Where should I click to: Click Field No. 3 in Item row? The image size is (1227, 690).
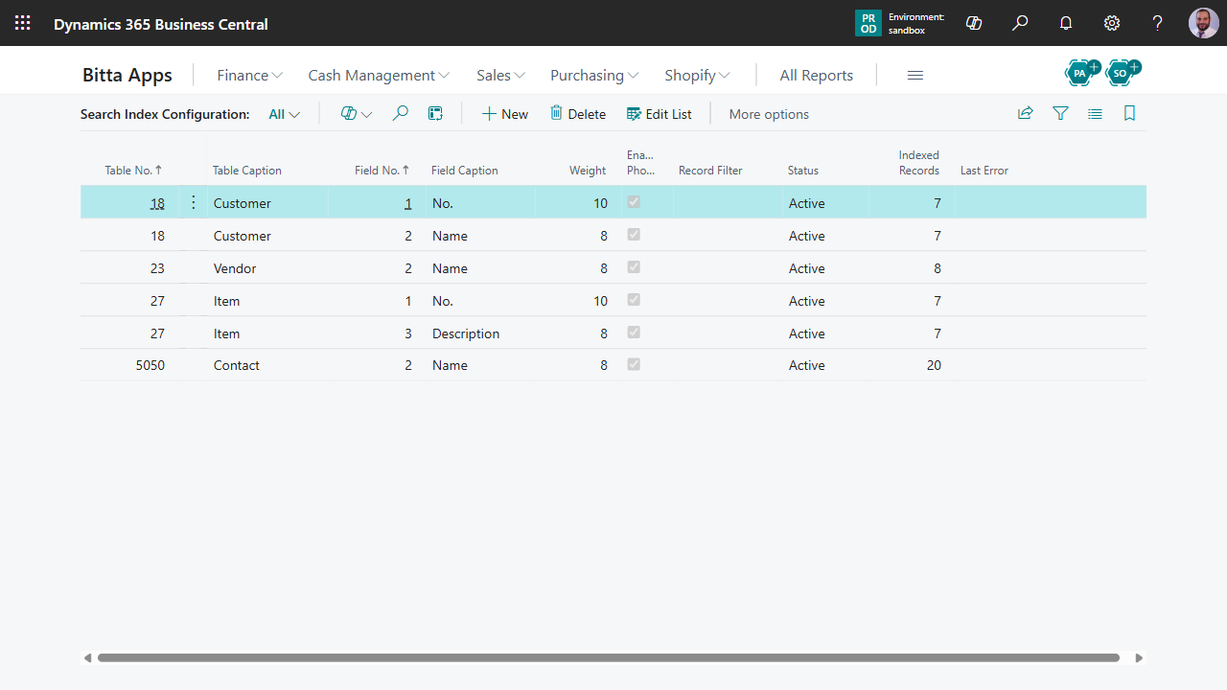pos(408,333)
